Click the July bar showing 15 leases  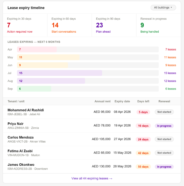pos(60,73)
